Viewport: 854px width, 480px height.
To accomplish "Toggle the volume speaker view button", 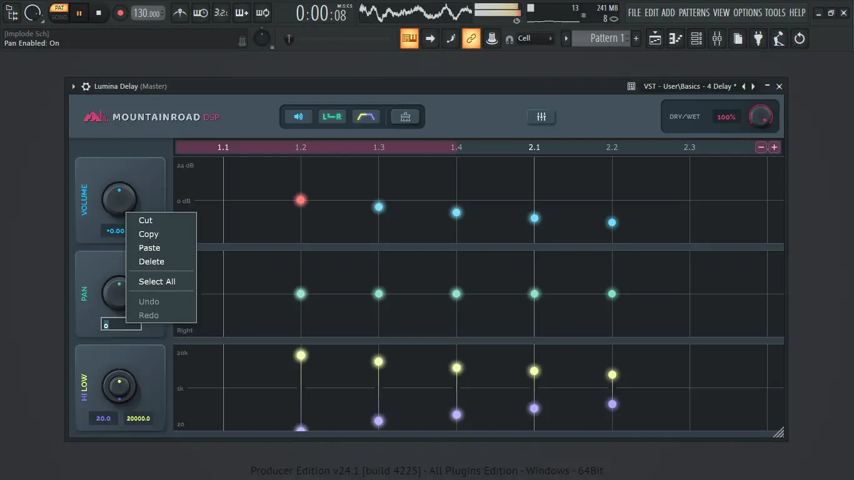I will click(299, 117).
